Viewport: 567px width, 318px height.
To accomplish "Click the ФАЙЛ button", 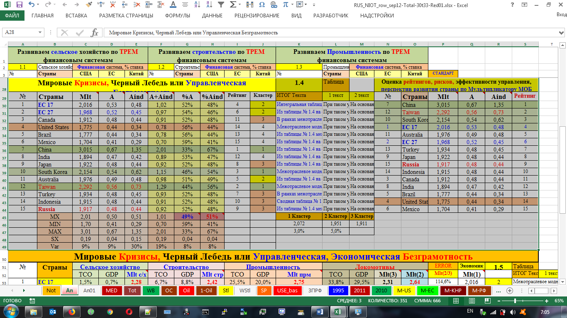I will 12,16.
